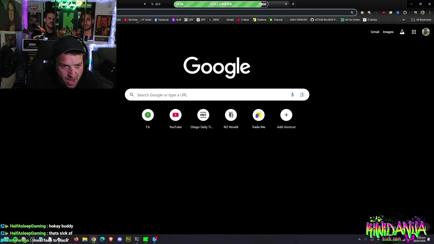434x244 pixels.
Task: Show hidden system tray icons chevron
Action: click(x=359, y=239)
